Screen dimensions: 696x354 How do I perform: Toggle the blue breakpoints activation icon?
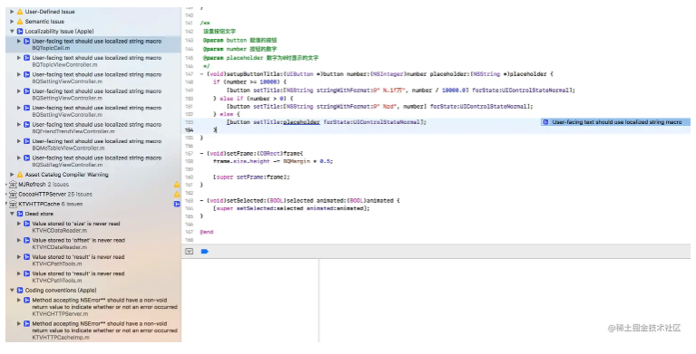[x=205, y=251]
